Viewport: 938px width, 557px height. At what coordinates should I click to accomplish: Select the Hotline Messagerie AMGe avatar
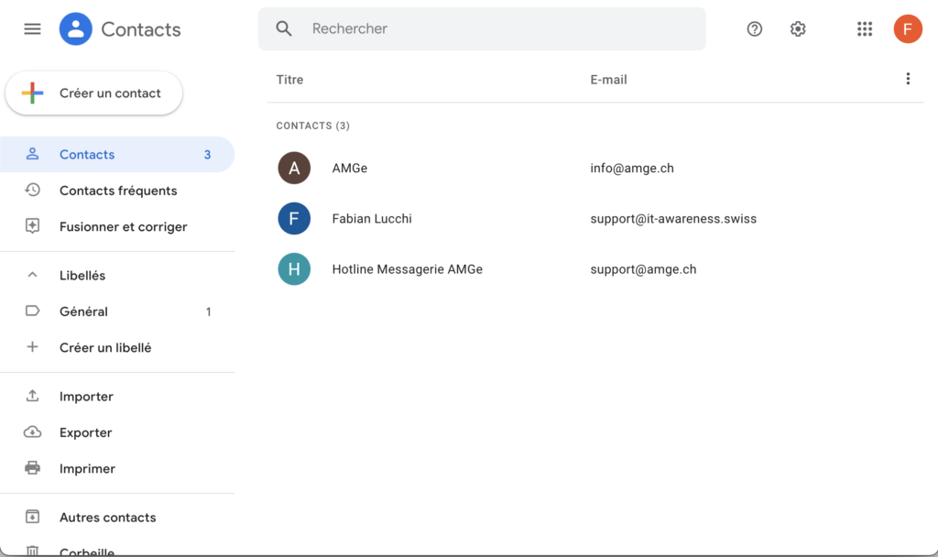294,269
